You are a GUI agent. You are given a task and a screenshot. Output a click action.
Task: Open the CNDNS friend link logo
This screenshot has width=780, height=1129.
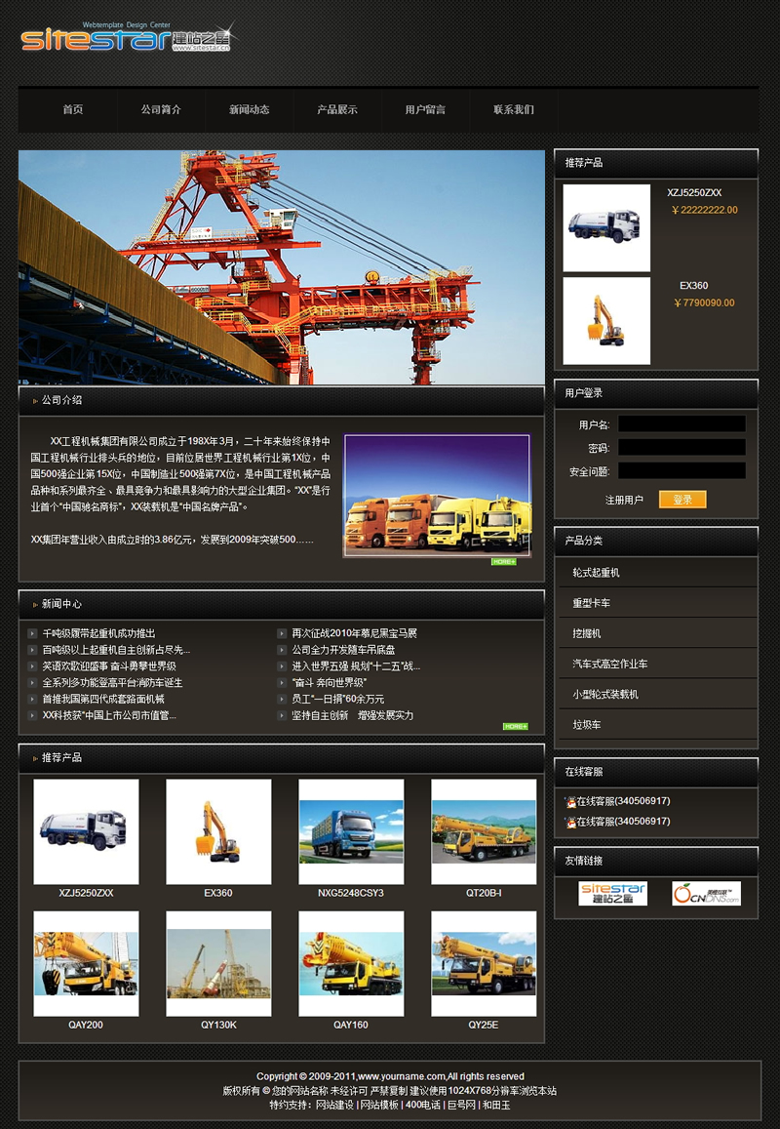(x=706, y=894)
